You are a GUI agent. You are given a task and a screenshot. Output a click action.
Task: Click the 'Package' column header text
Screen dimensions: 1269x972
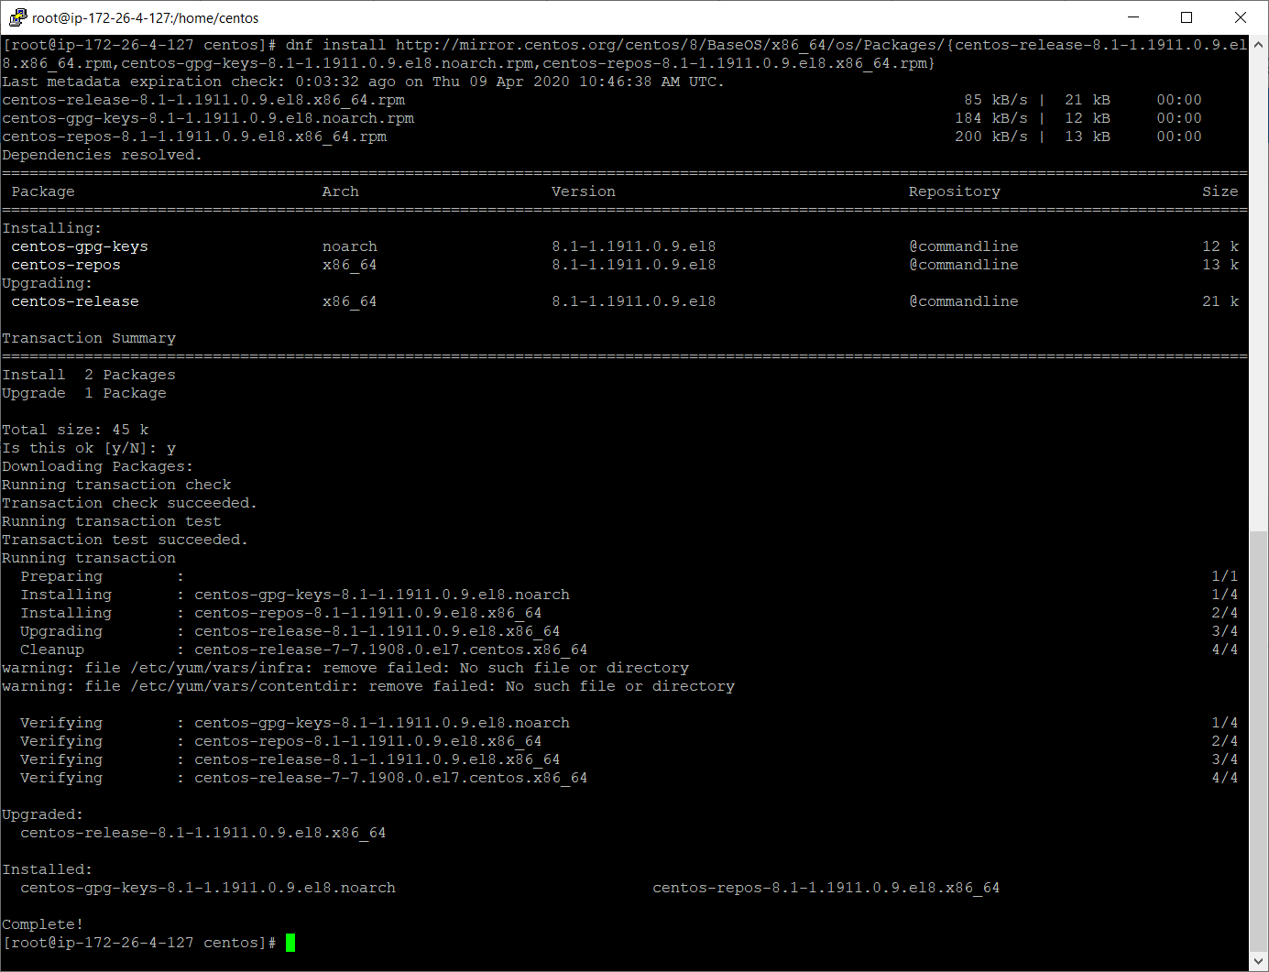tap(43, 191)
